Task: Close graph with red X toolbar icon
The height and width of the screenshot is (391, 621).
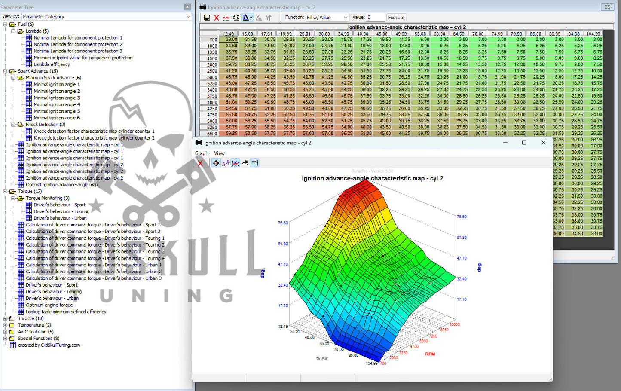Action: [200, 163]
